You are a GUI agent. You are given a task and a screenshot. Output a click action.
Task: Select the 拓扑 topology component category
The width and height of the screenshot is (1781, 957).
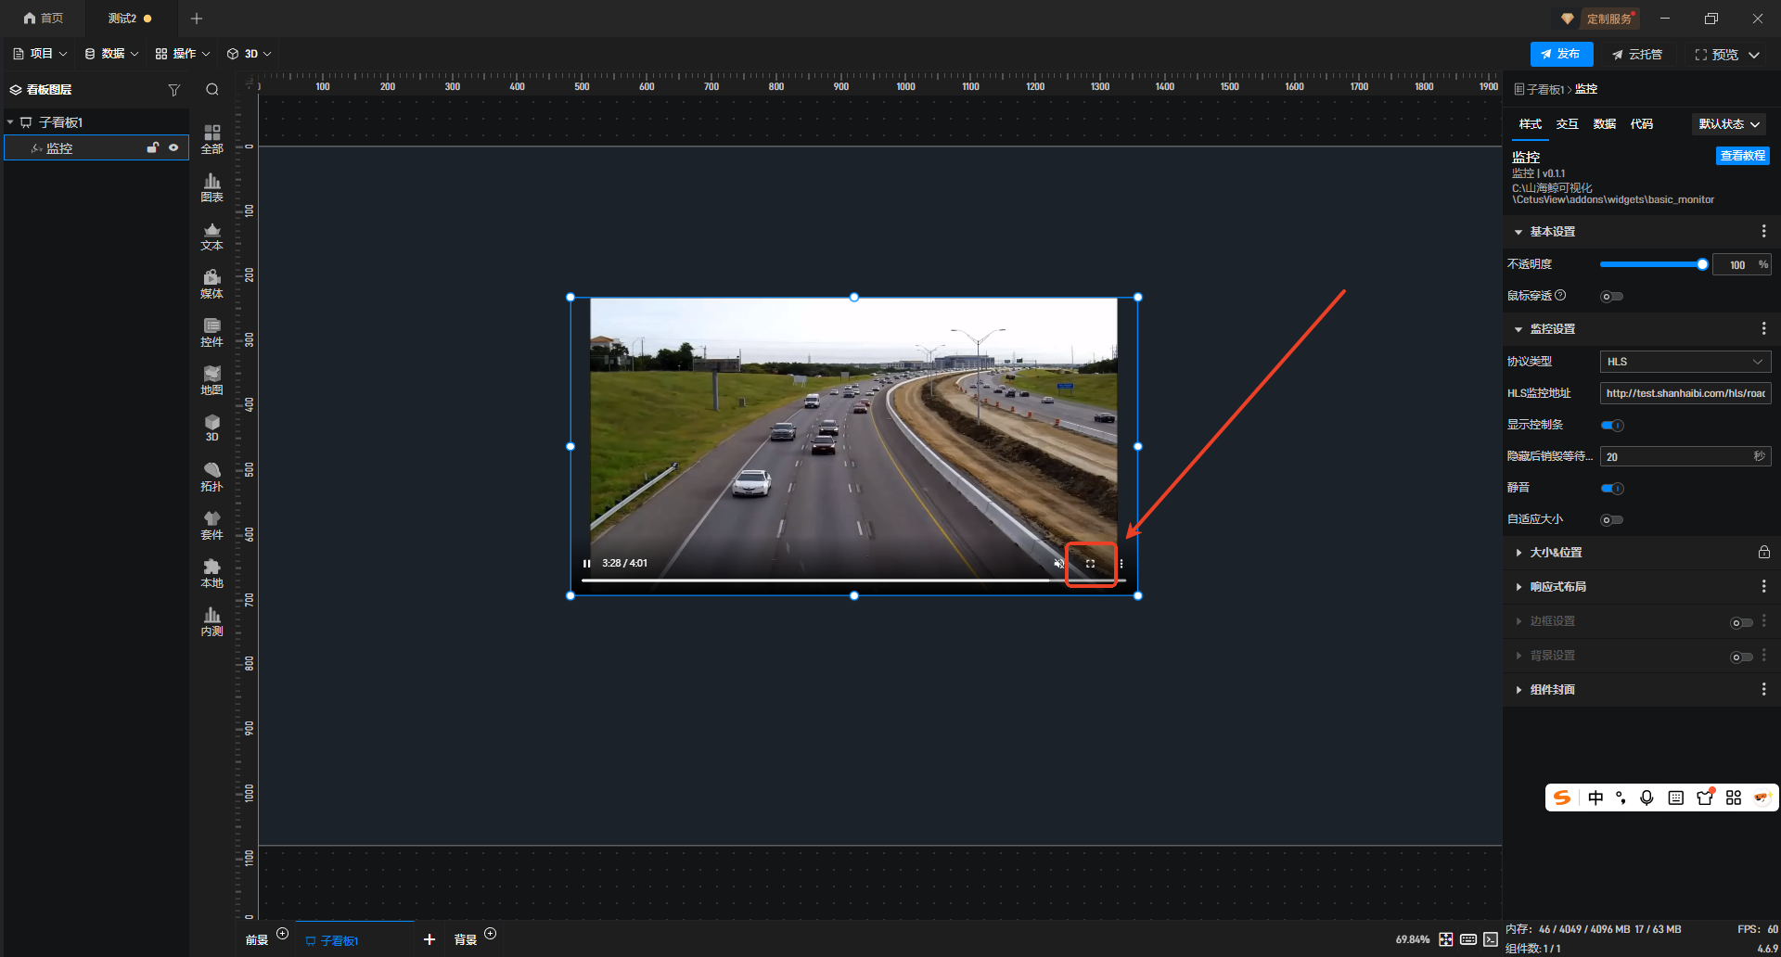click(211, 477)
